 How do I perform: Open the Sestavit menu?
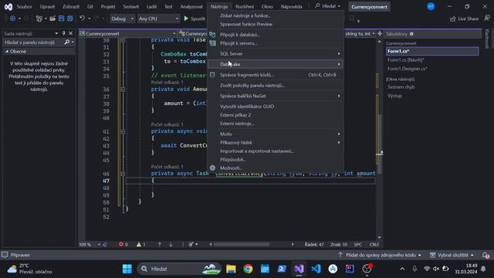coord(130,7)
